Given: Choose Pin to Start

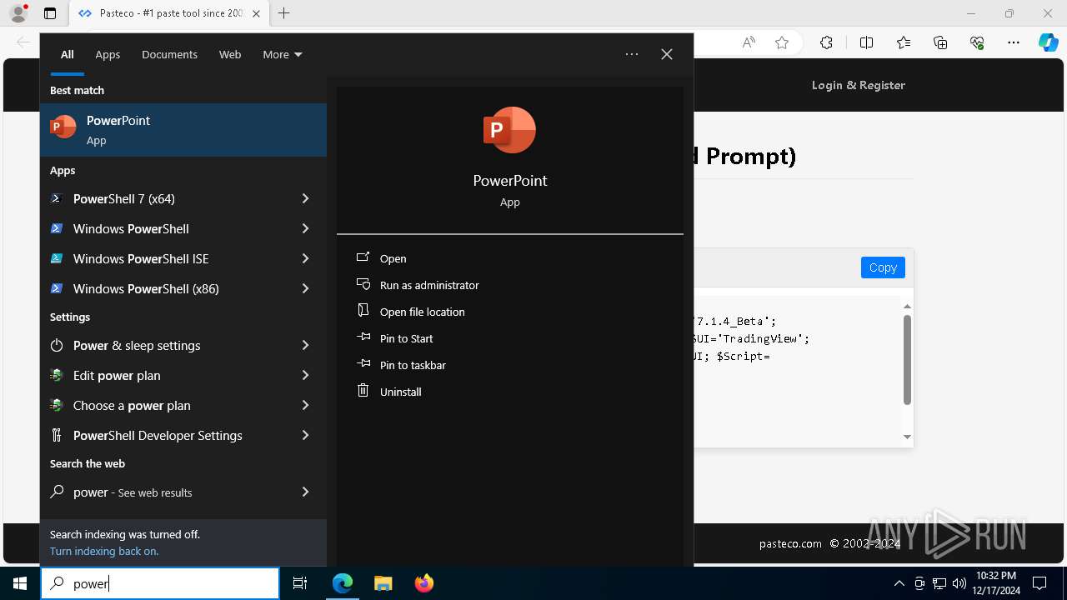Looking at the screenshot, I should [x=406, y=338].
